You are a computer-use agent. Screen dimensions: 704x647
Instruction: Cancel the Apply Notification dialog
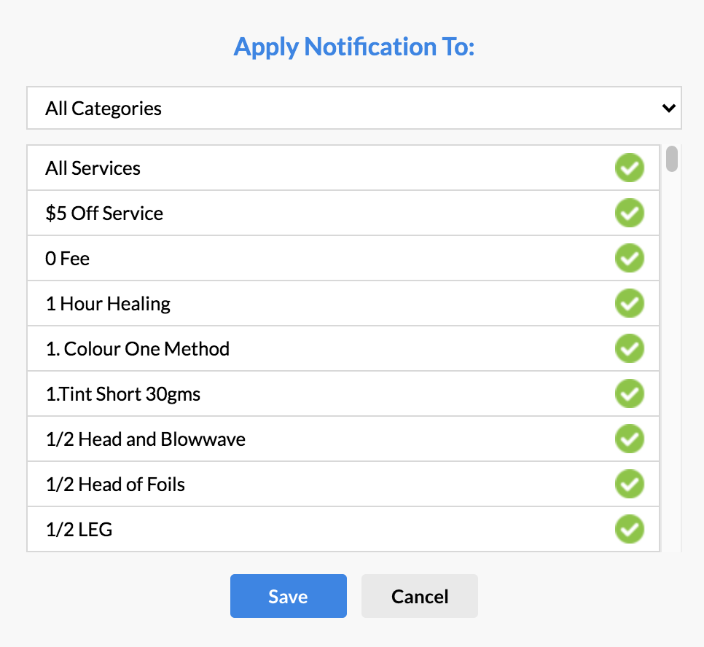[x=419, y=596]
